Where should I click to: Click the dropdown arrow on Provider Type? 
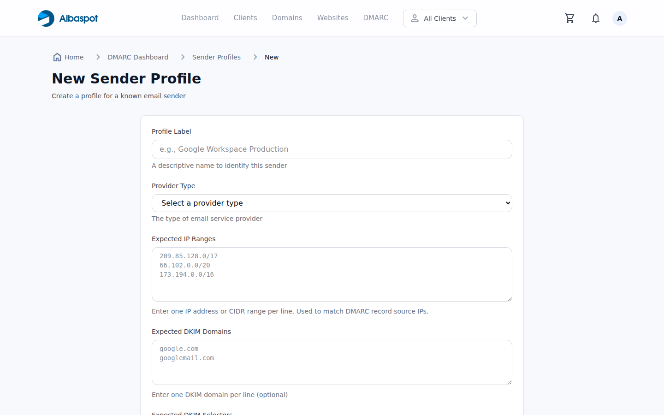[x=505, y=203]
